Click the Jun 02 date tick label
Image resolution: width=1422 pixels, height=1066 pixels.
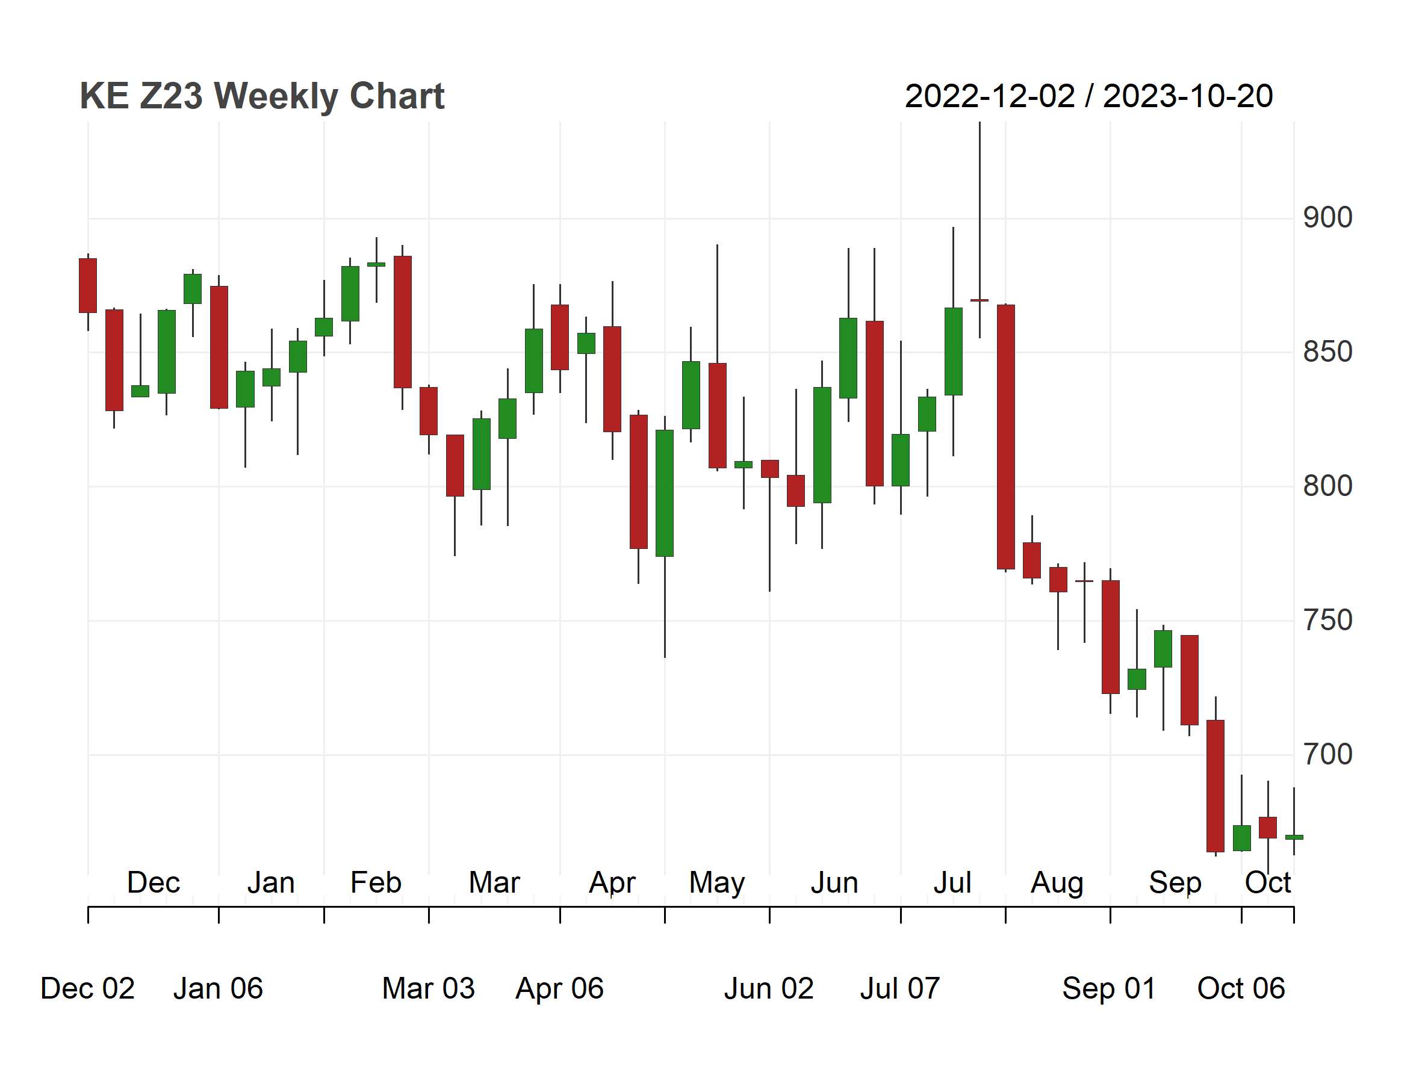769,988
